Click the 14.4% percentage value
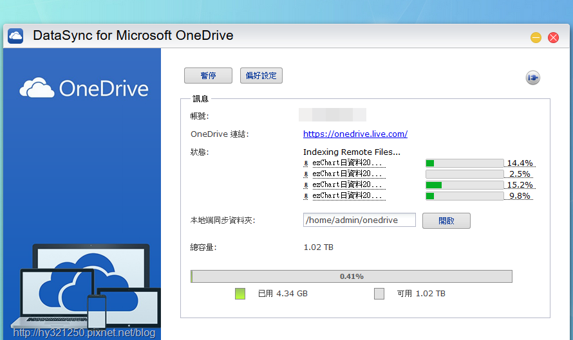573x340 pixels. click(x=520, y=163)
